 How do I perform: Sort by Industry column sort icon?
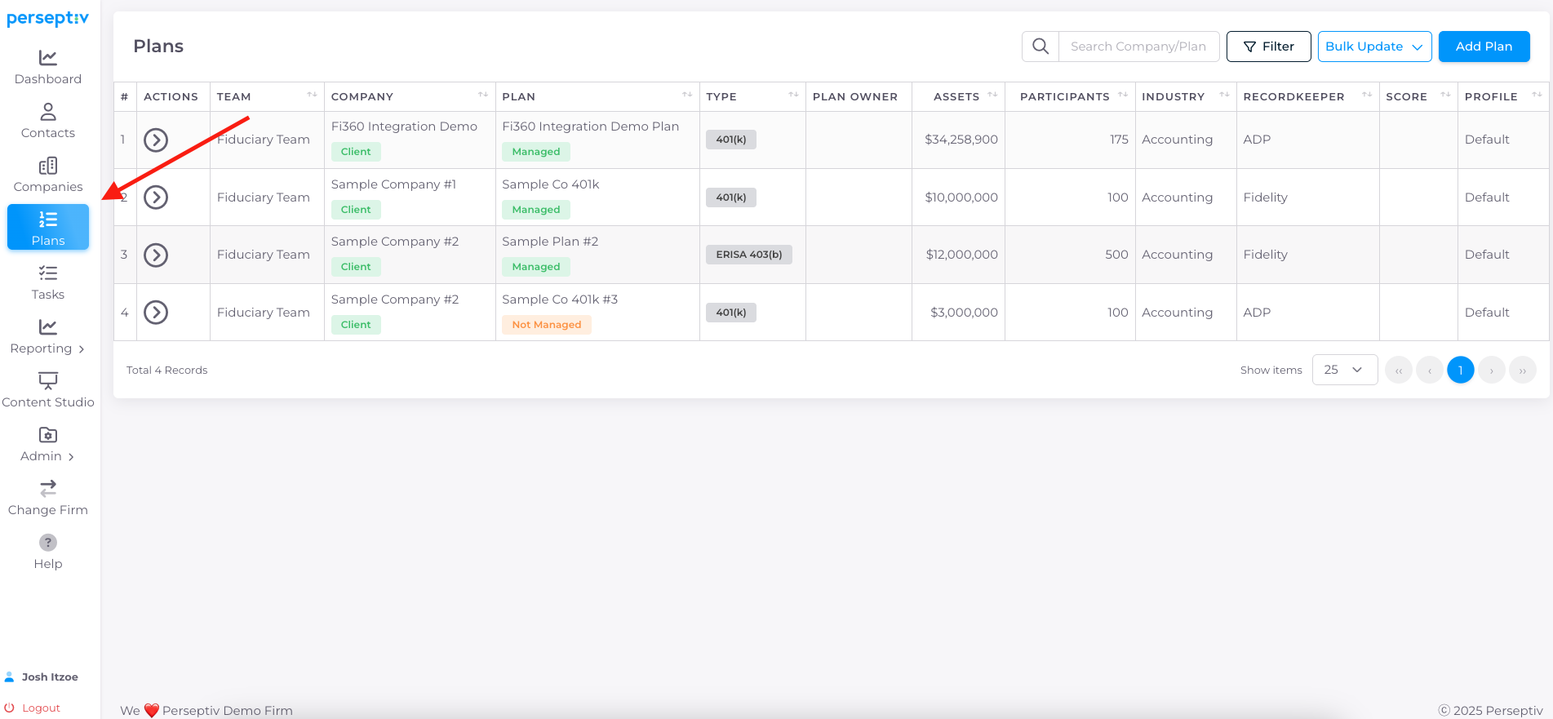click(x=1224, y=95)
